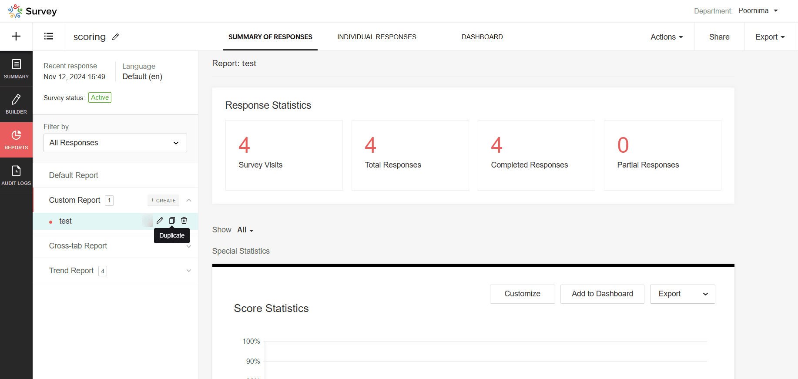Open the Summary sidebar section
This screenshot has height=379, width=798.
[16, 69]
